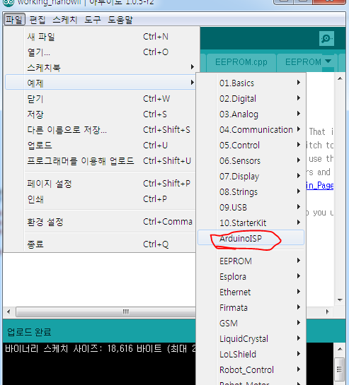The image size is (349, 385).
Task: Expand the 04.Communication submenu arrow
Action: coord(299,129)
